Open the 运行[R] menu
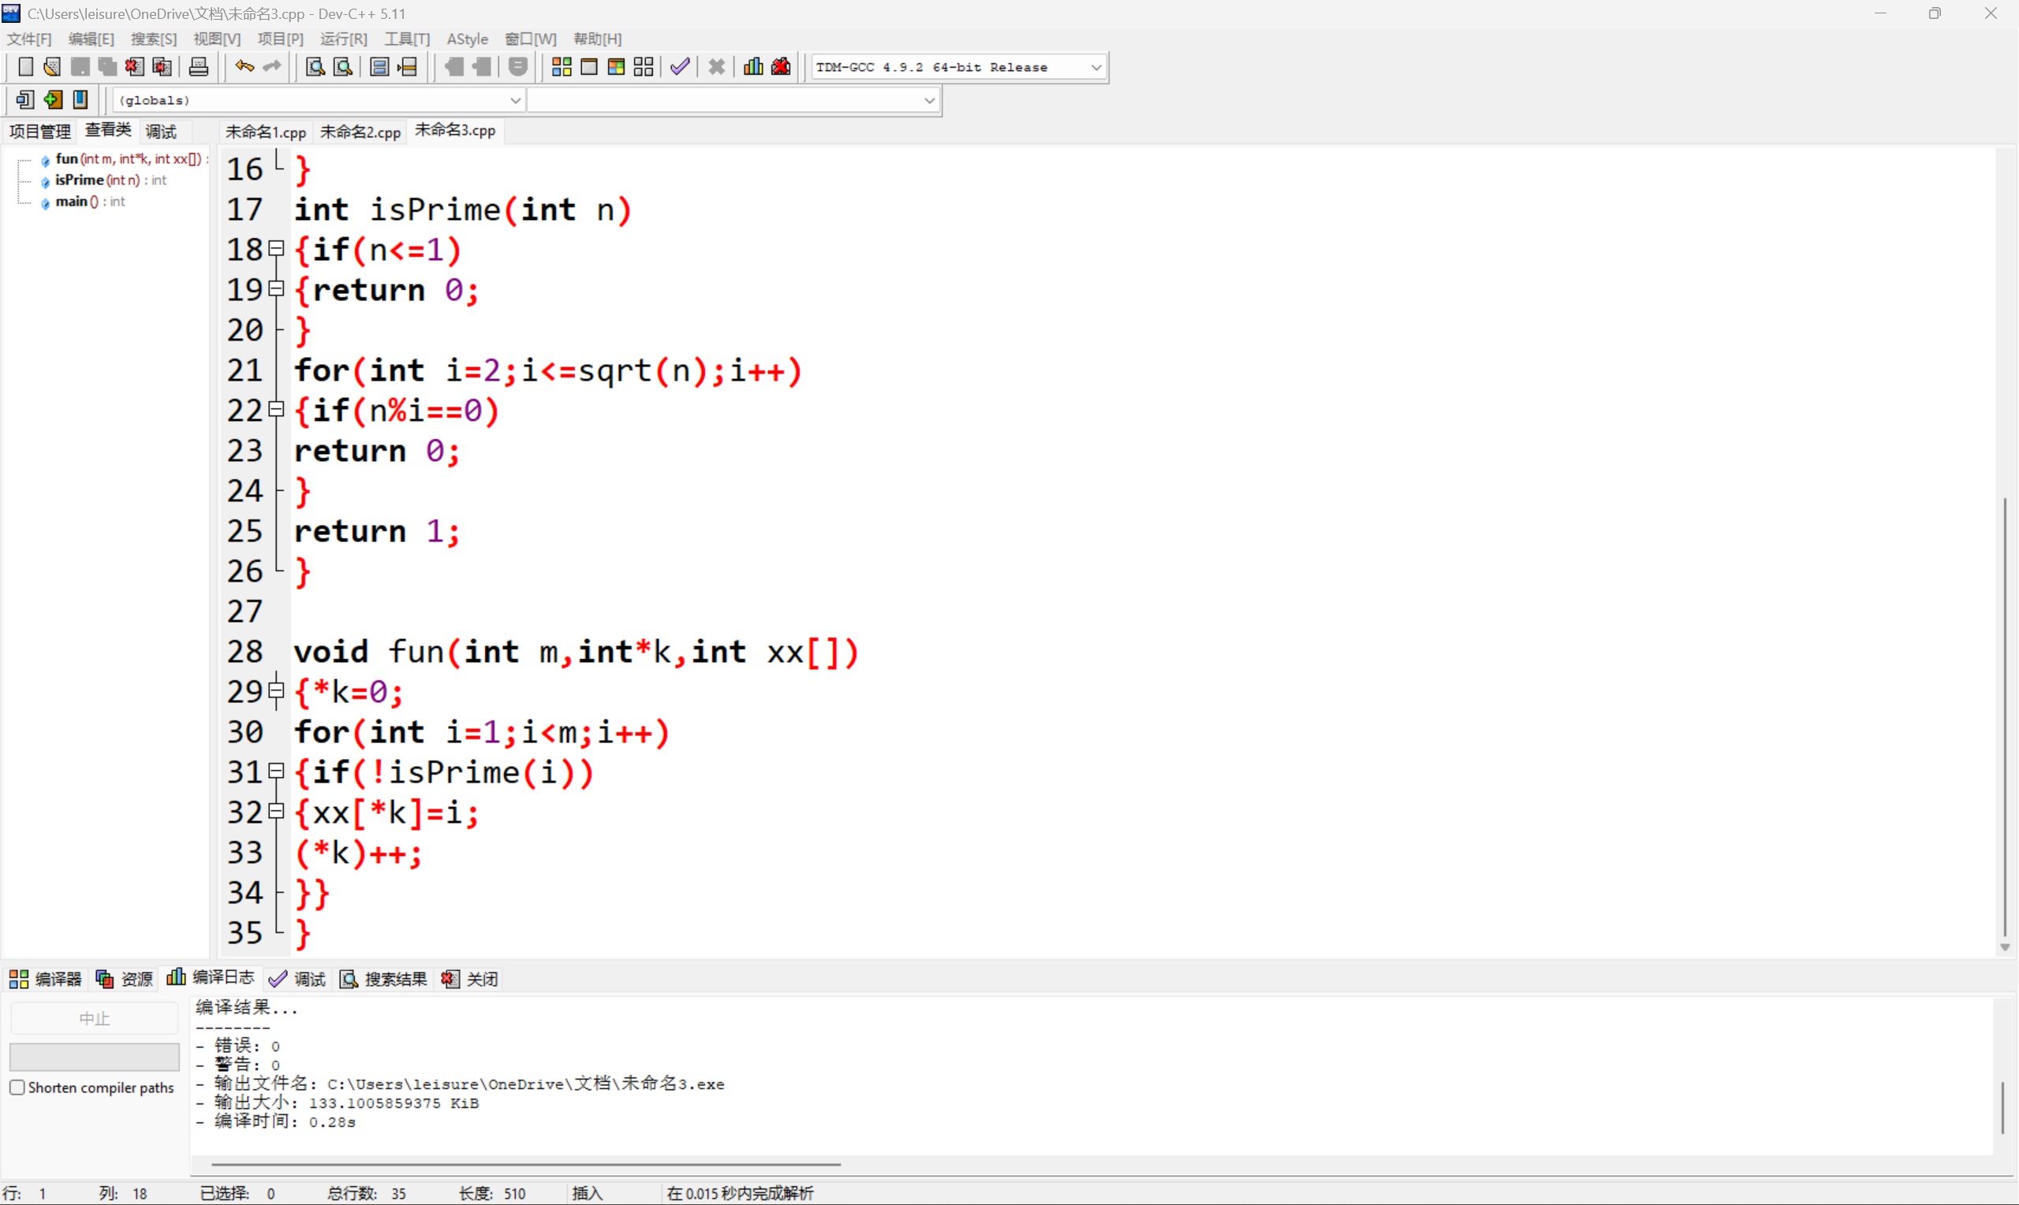 point(343,38)
